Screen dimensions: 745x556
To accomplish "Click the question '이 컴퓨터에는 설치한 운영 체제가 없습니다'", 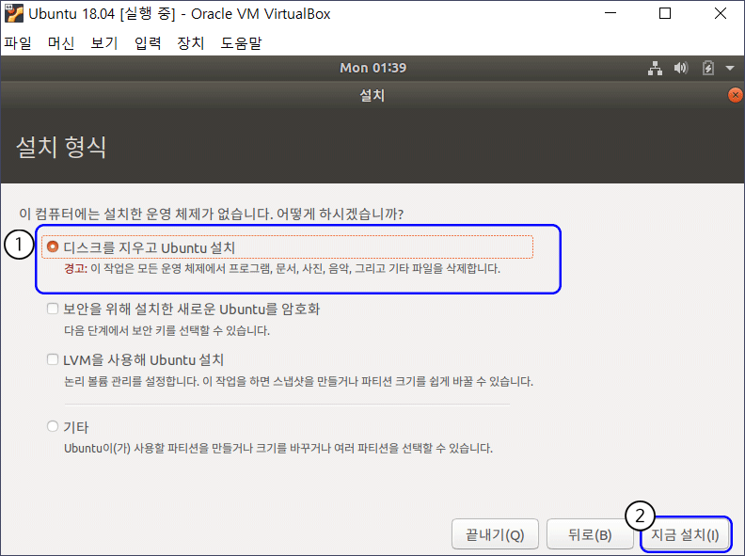I will tap(212, 214).
